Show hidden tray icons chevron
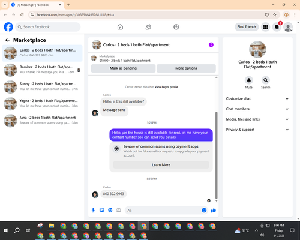 (x=256, y=230)
